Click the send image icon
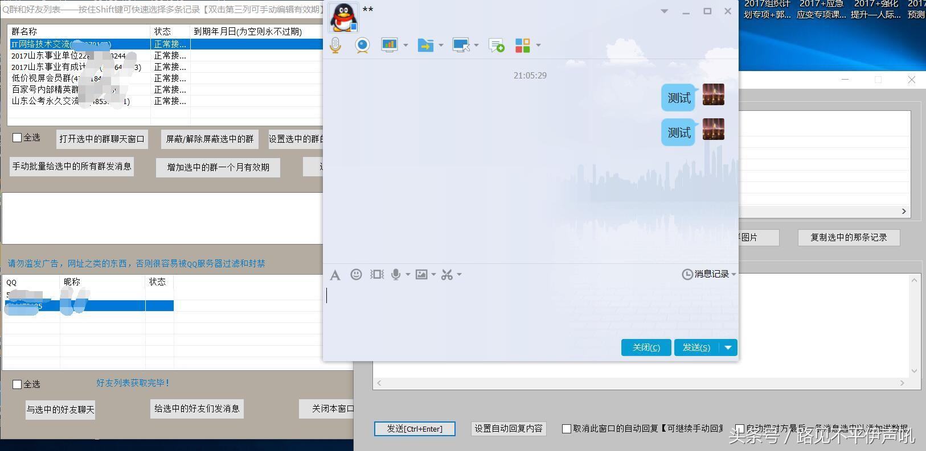 point(421,275)
